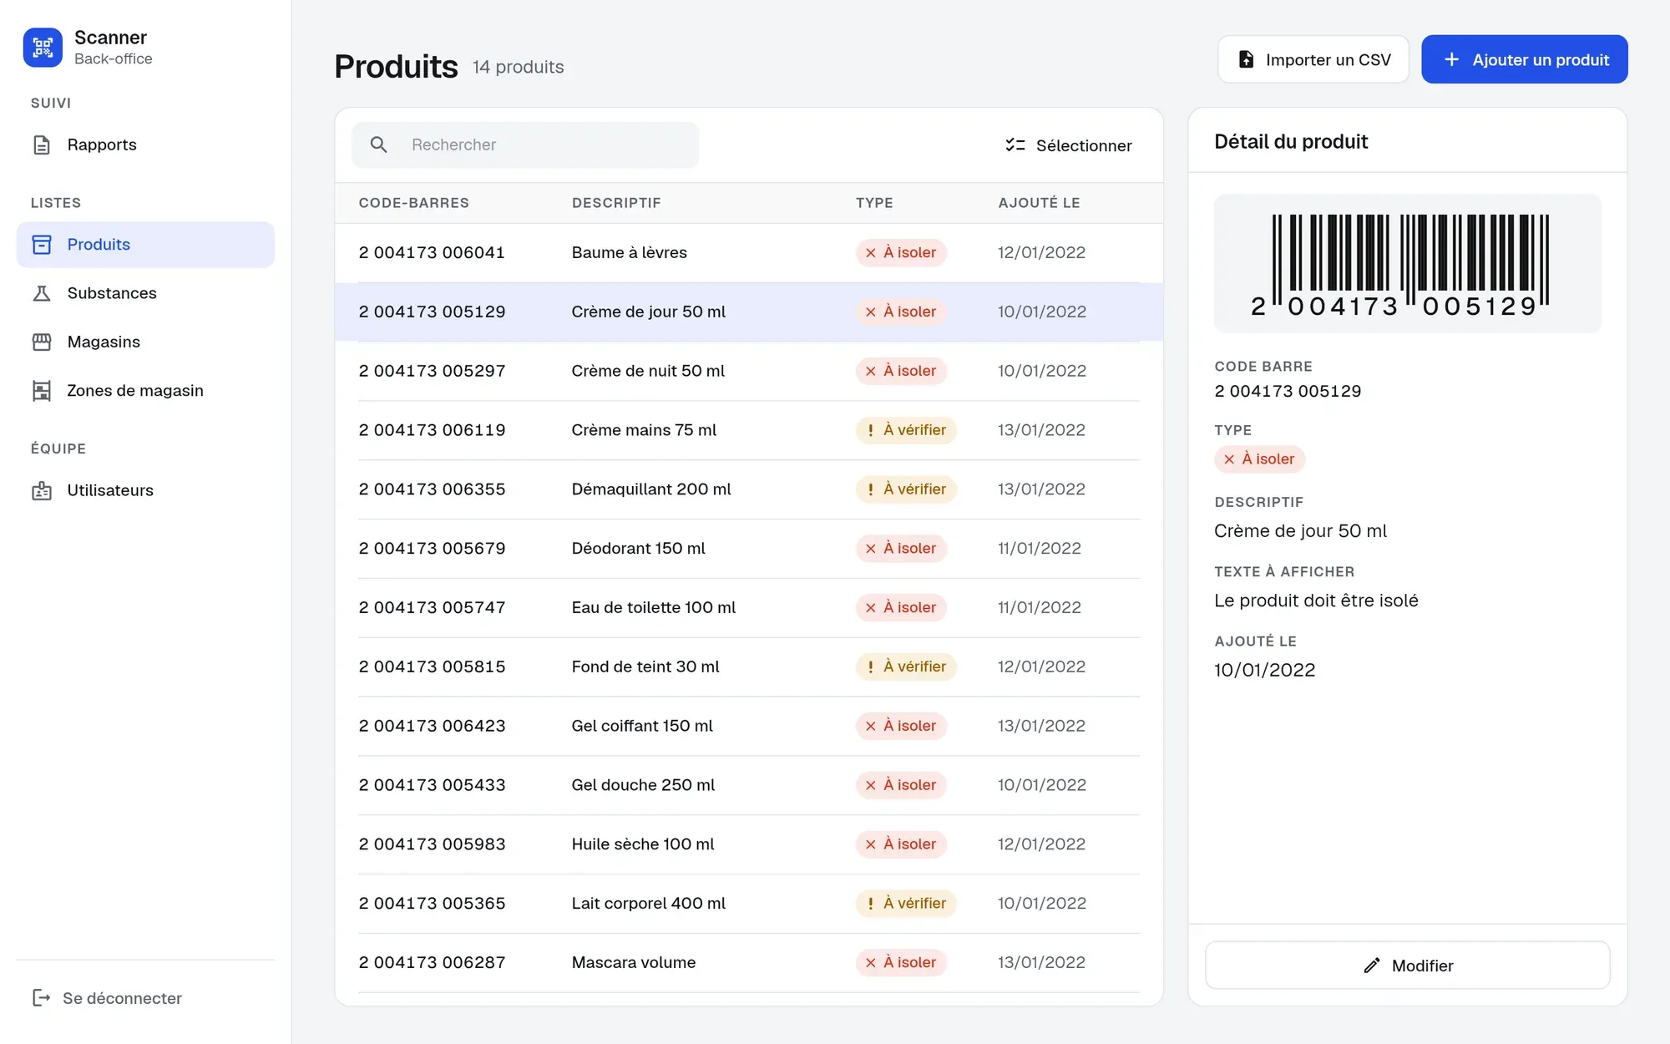Click the Produits archive box icon
Screen dimensions: 1670x1044
coord(42,245)
